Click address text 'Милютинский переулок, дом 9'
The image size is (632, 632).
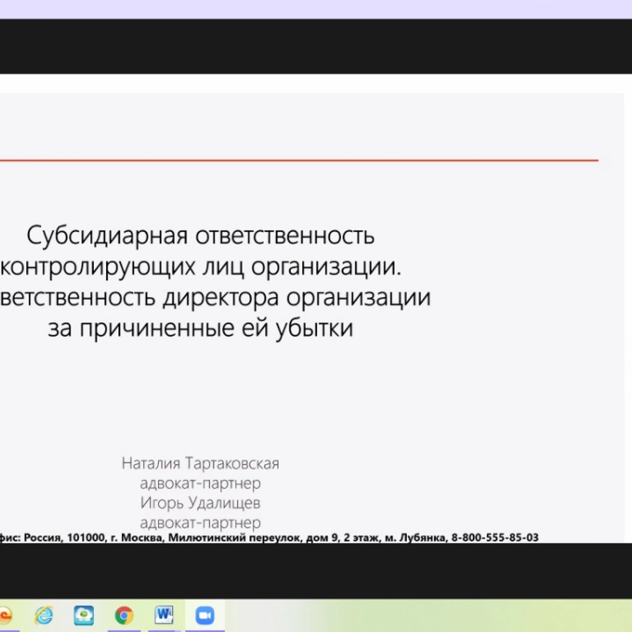(253, 537)
